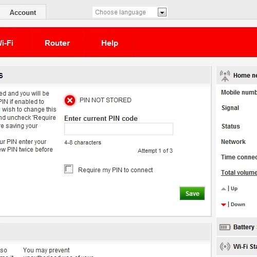Click the Choose language combo box text

pos(120,12)
